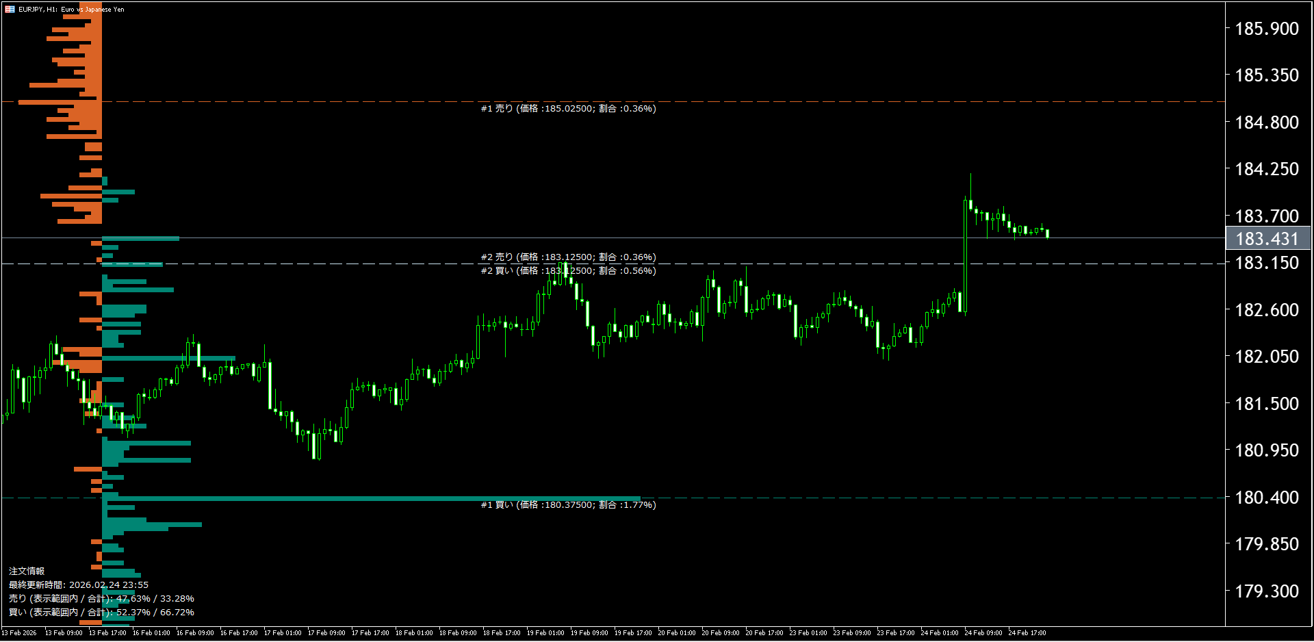Click the 19 Feb 09:00 time label
This screenshot has height=642, width=1314.
click(589, 633)
